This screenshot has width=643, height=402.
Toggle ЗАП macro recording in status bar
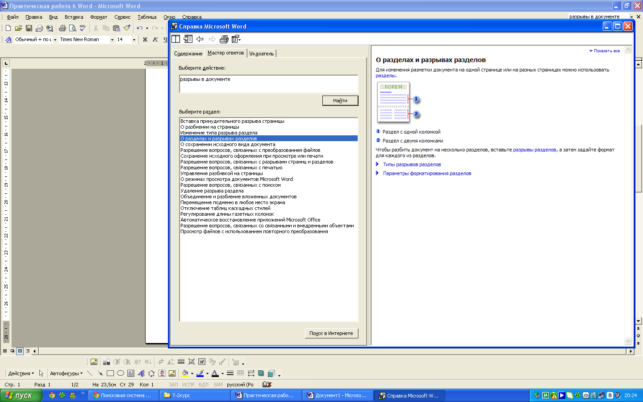point(173,385)
